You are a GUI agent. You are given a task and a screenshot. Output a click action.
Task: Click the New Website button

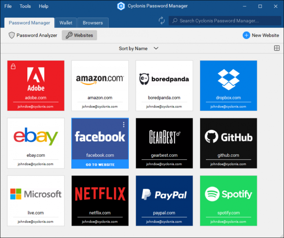[x=261, y=36]
